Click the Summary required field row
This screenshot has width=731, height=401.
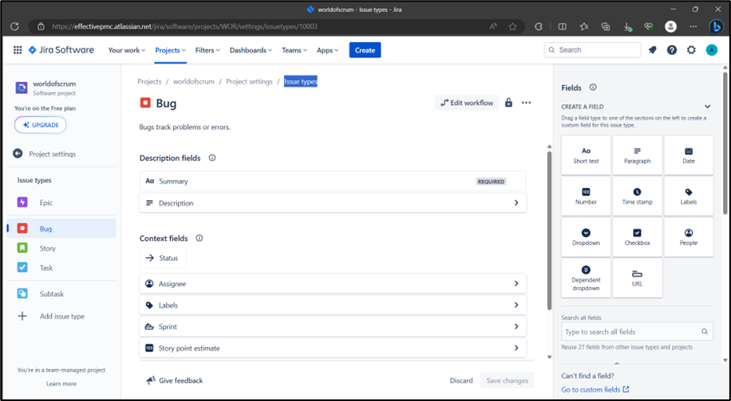(333, 181)
